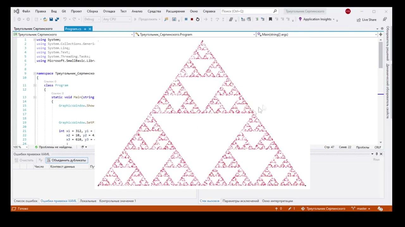Open the Git menu
Viewport: 405px width, 227px height.
(x=64, y=11)
